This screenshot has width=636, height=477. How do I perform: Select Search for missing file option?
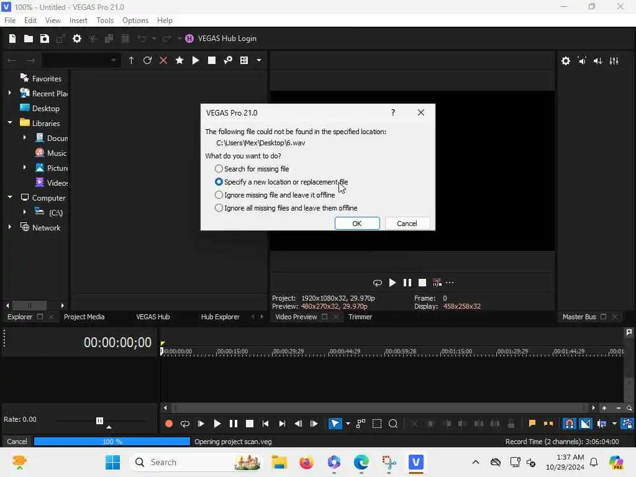pyautogui.click(x=252, y=169)
